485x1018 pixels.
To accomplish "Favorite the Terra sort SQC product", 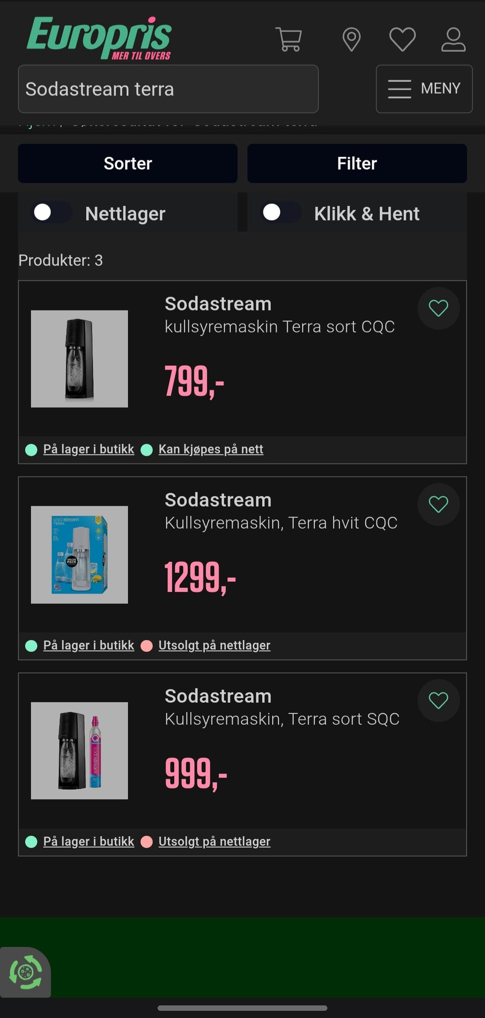I will click(x=438, y=700).
